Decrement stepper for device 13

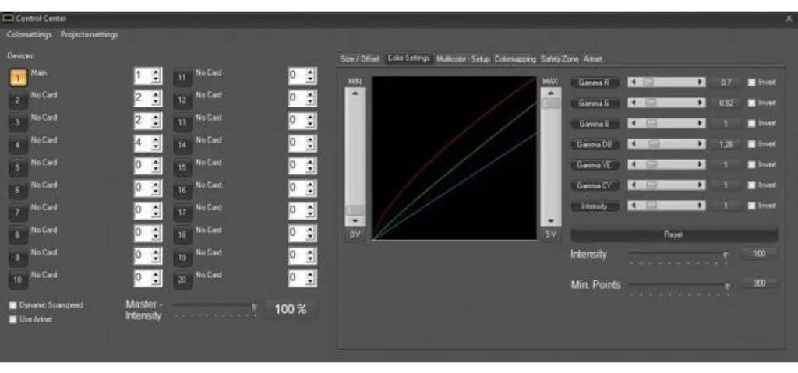point(310,125)
